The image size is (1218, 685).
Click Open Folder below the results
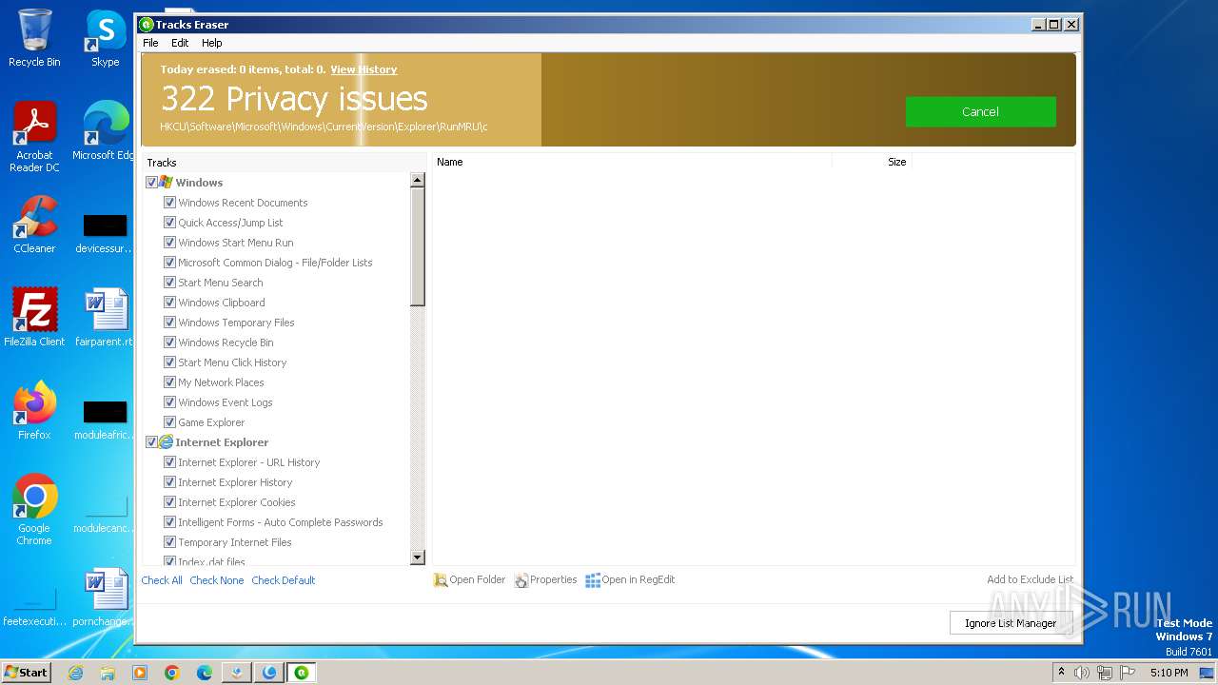(469, 579)
